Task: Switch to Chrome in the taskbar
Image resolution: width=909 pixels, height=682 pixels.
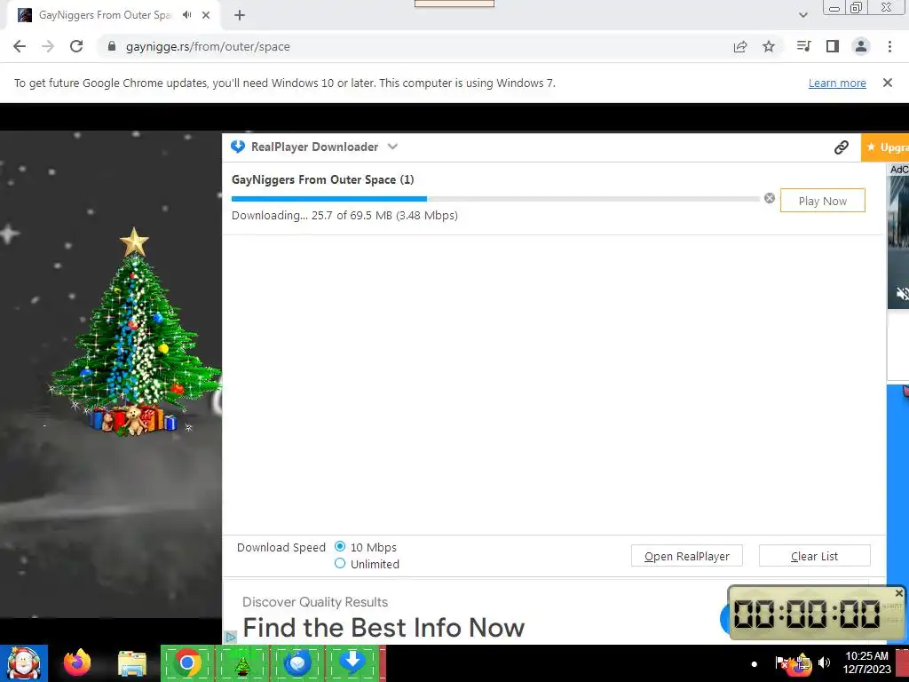Action: click(187, 662)
